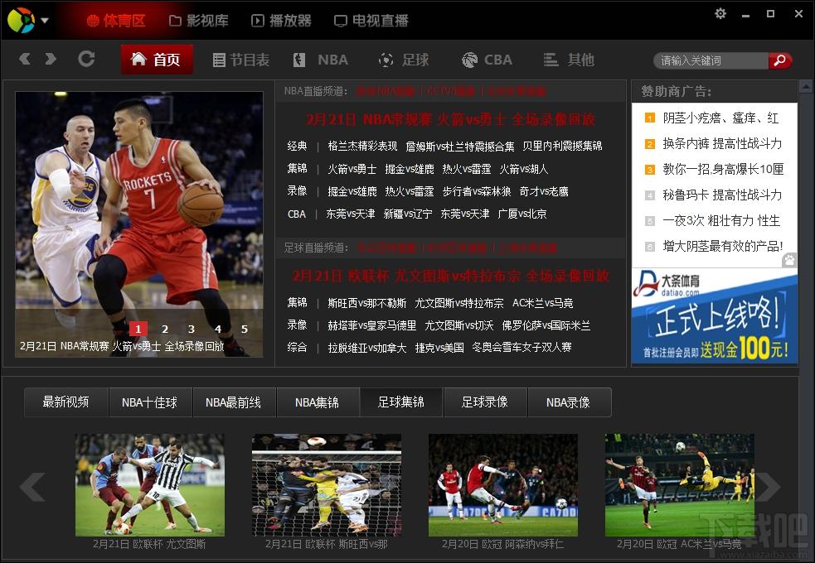This screenshot has width=815, height=563.
Task: Open 拉脱维亚vs加拿大 link
Action: pos(367,348)
